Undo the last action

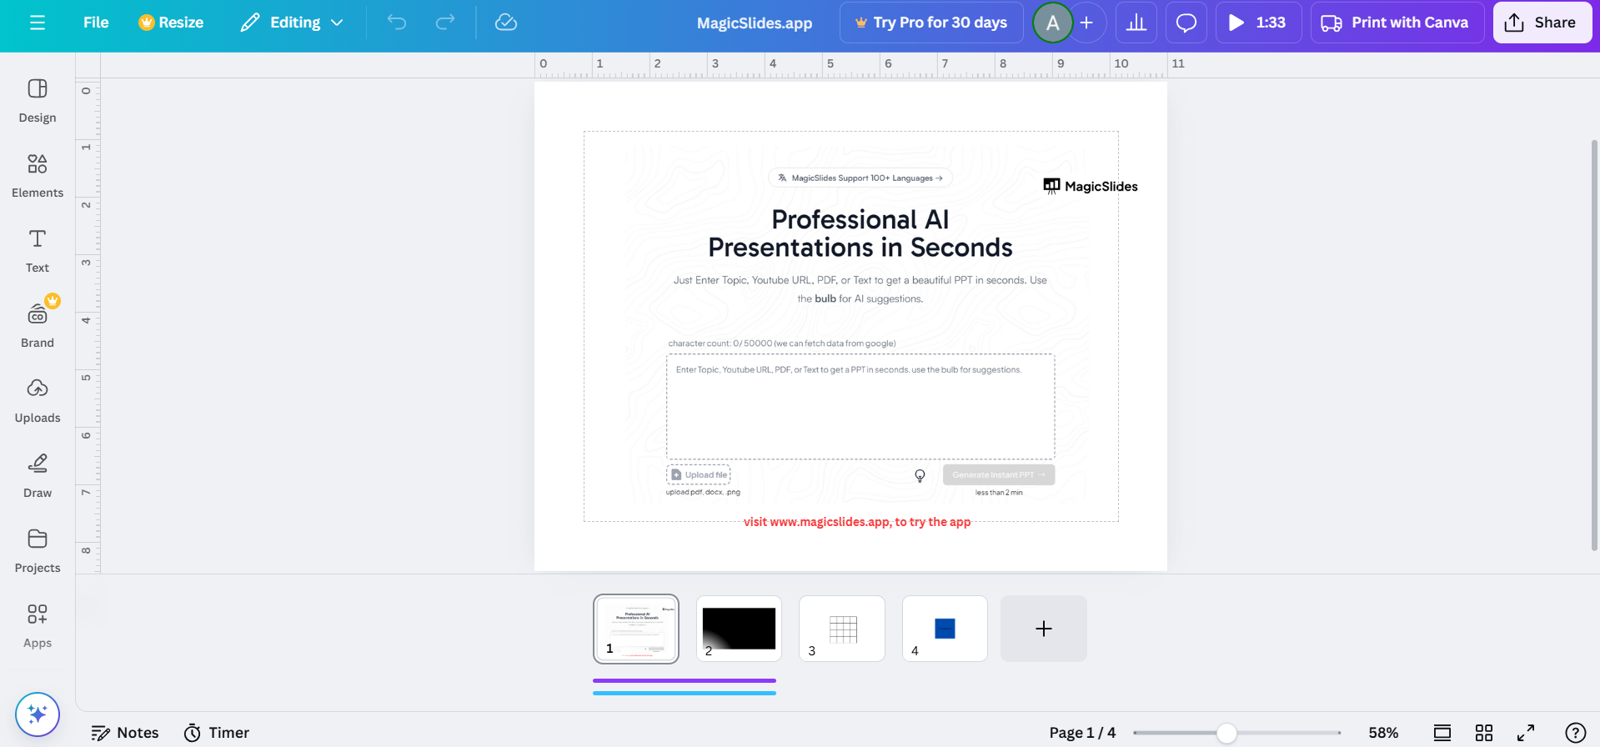397,23
